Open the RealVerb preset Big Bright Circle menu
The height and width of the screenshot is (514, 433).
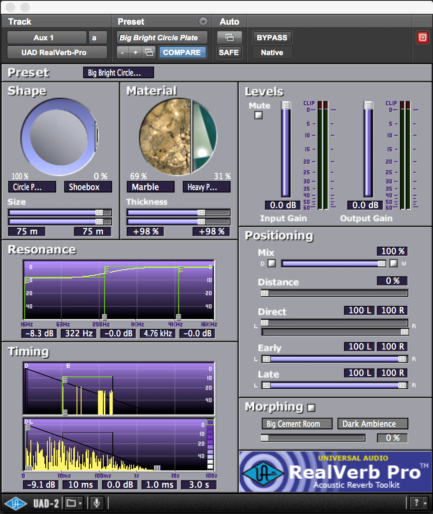(x=119, y=73)
